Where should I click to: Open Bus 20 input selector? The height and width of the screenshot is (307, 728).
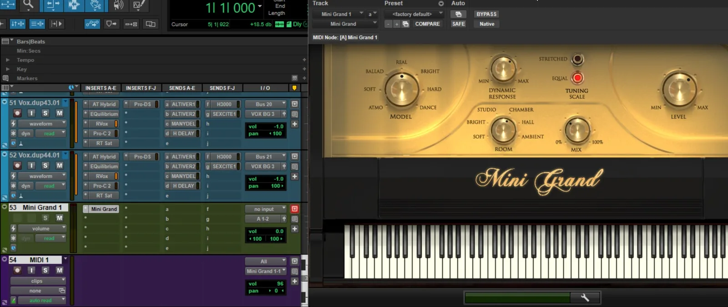pyautogui.click(x=266, y=104)
